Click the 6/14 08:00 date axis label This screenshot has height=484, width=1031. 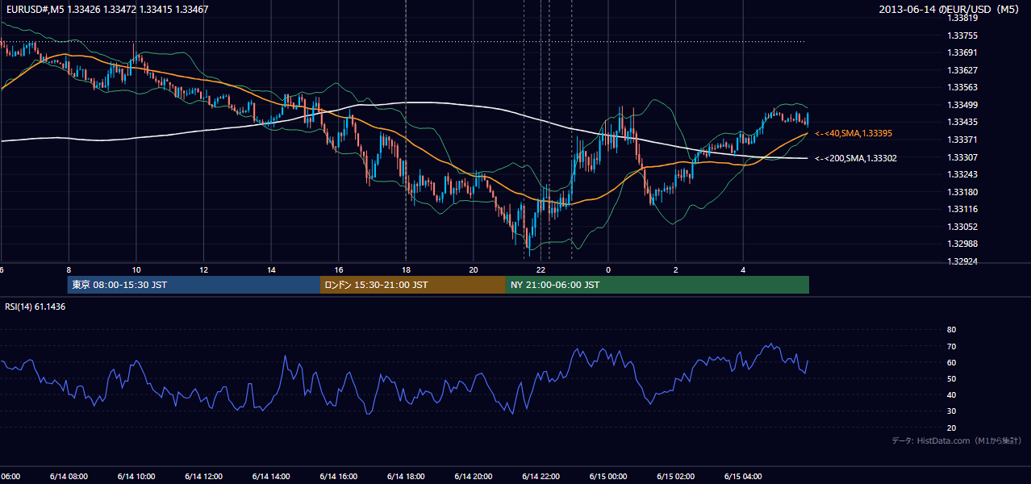coord(69,476)
